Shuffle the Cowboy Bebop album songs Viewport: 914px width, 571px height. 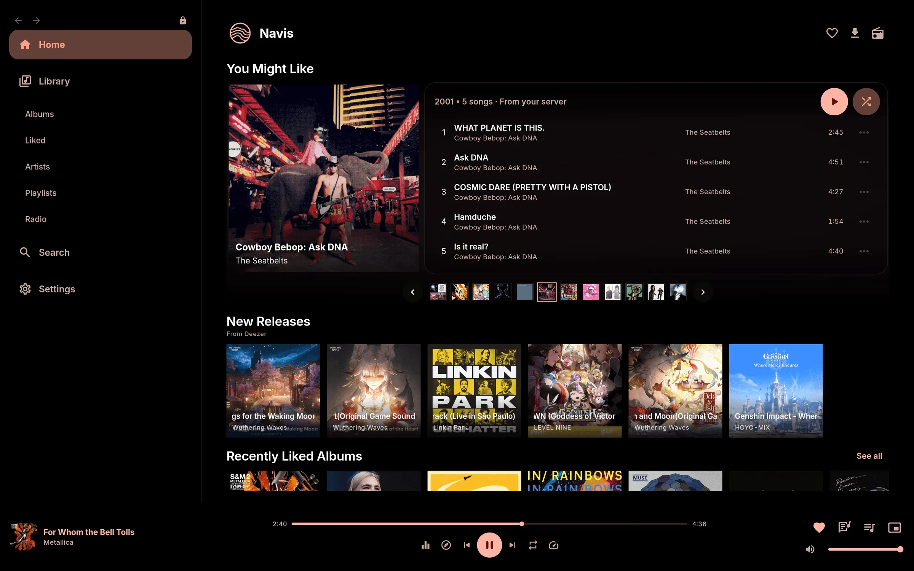[866, 102]
